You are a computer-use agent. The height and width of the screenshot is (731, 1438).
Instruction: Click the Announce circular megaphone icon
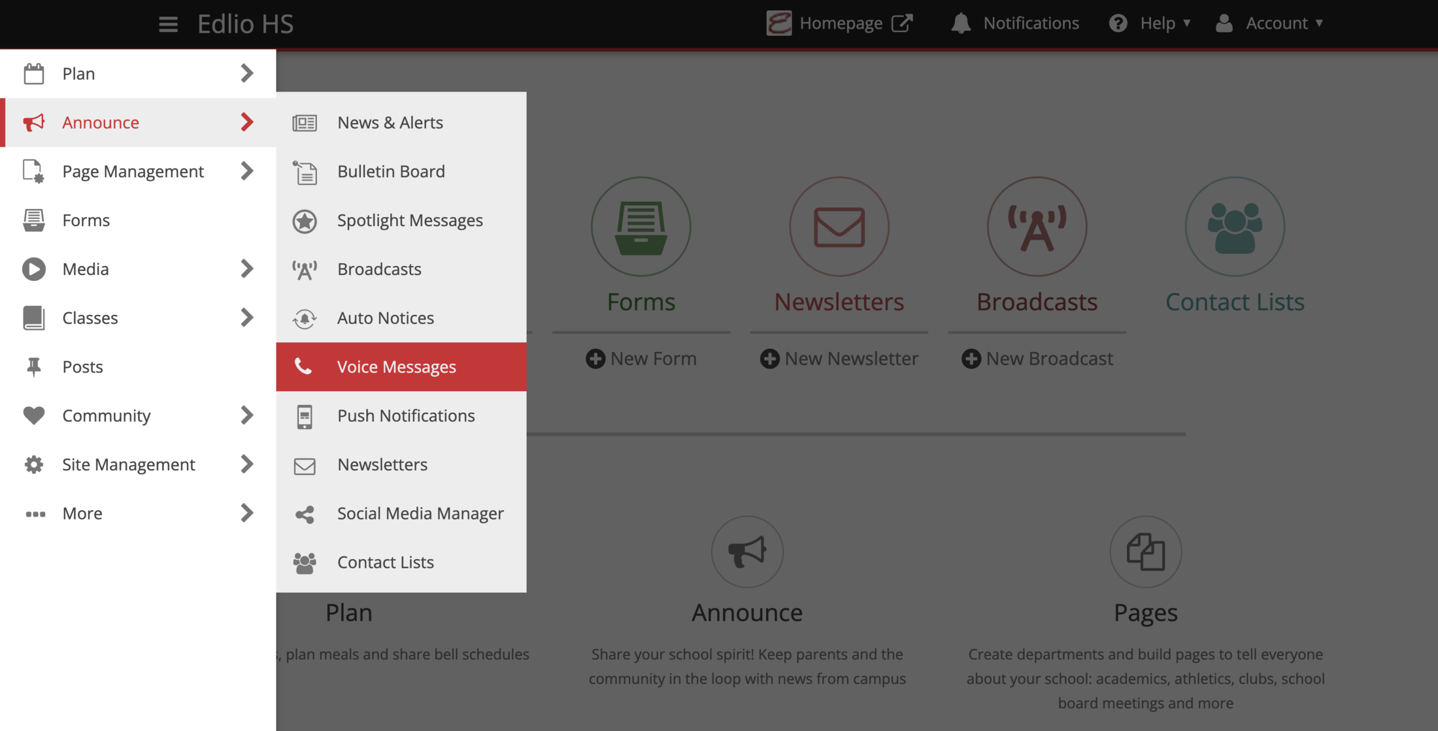pos(747,552)
